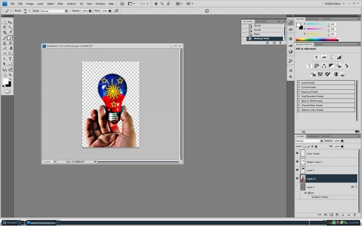This screenshot has height=226, width=362.
Task: Show the hidden bottom layer
Action: pos(297,187)
